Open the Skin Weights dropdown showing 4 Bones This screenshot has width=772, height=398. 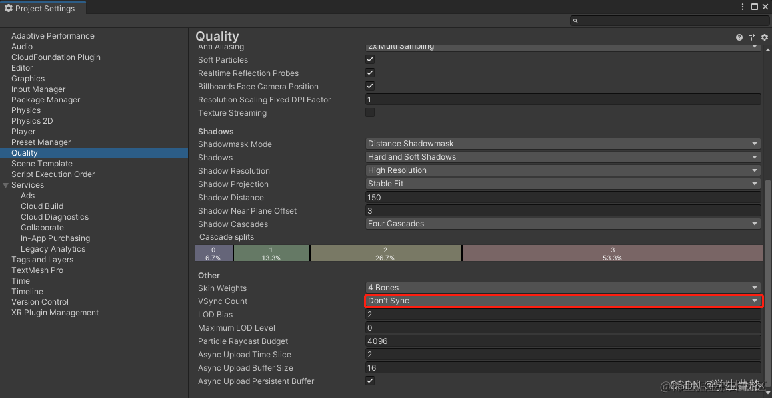point(562,288)
